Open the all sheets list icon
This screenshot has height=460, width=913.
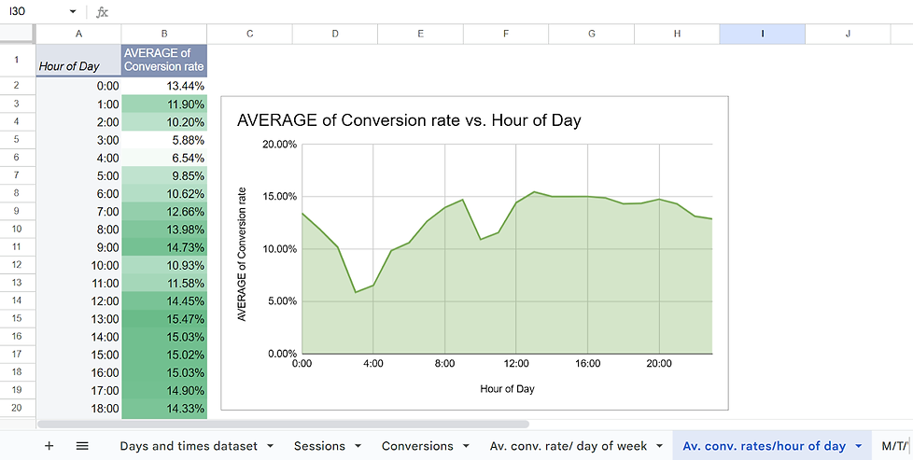pyautogui.click(x=82, y=446)
